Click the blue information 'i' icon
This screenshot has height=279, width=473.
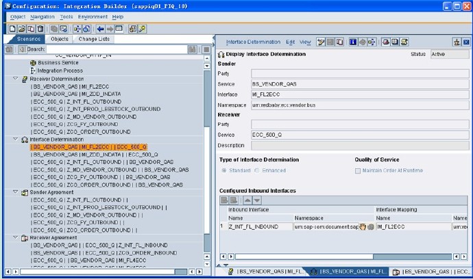click(353, 42)
